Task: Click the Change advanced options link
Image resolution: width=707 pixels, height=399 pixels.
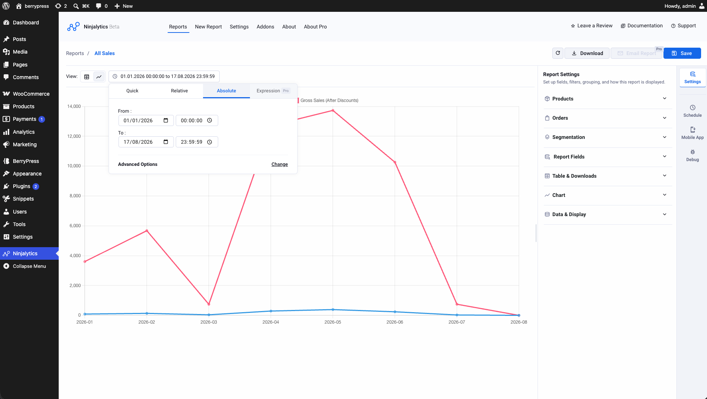Action: coord(279,164)
